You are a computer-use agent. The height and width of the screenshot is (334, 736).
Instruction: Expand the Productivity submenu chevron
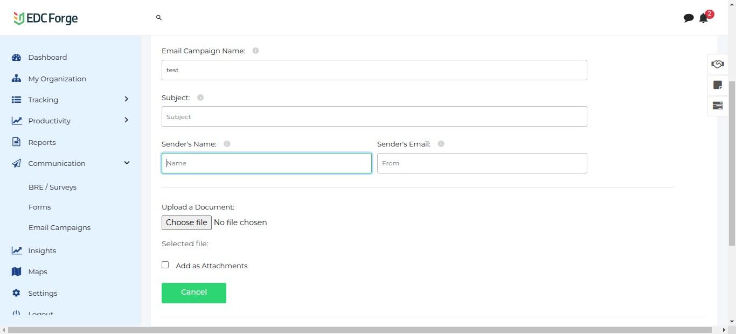[x=127, y=120]
